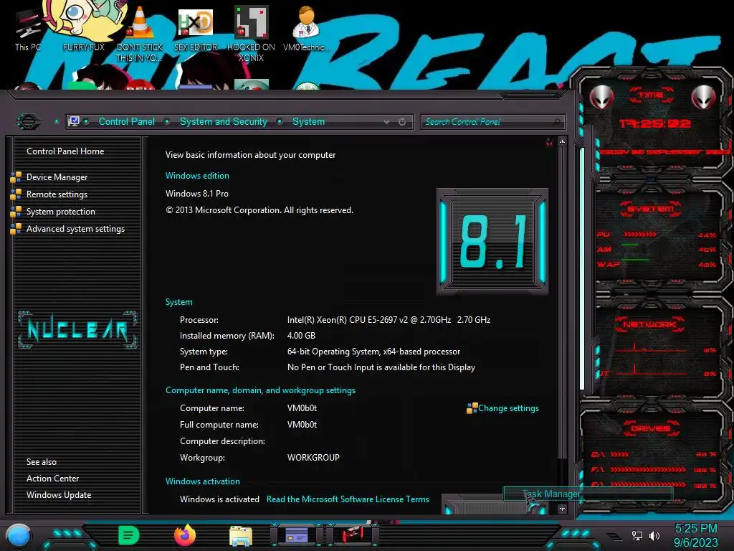
Task: Click shield icon beside System protection
Action: click(x=16, y=212)
